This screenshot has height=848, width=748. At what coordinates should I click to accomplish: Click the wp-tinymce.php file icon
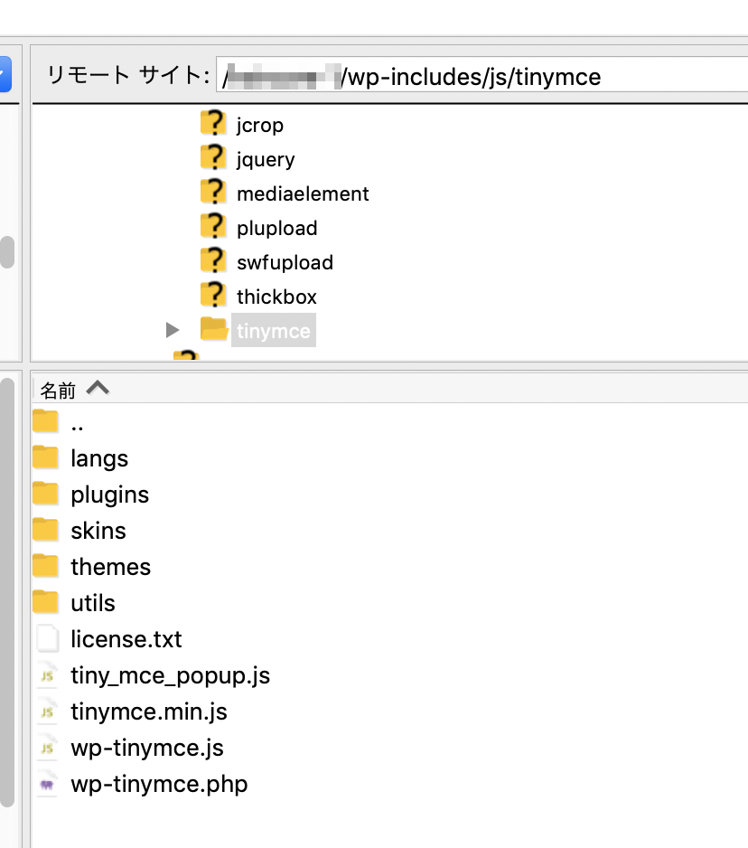click(46, 784)
